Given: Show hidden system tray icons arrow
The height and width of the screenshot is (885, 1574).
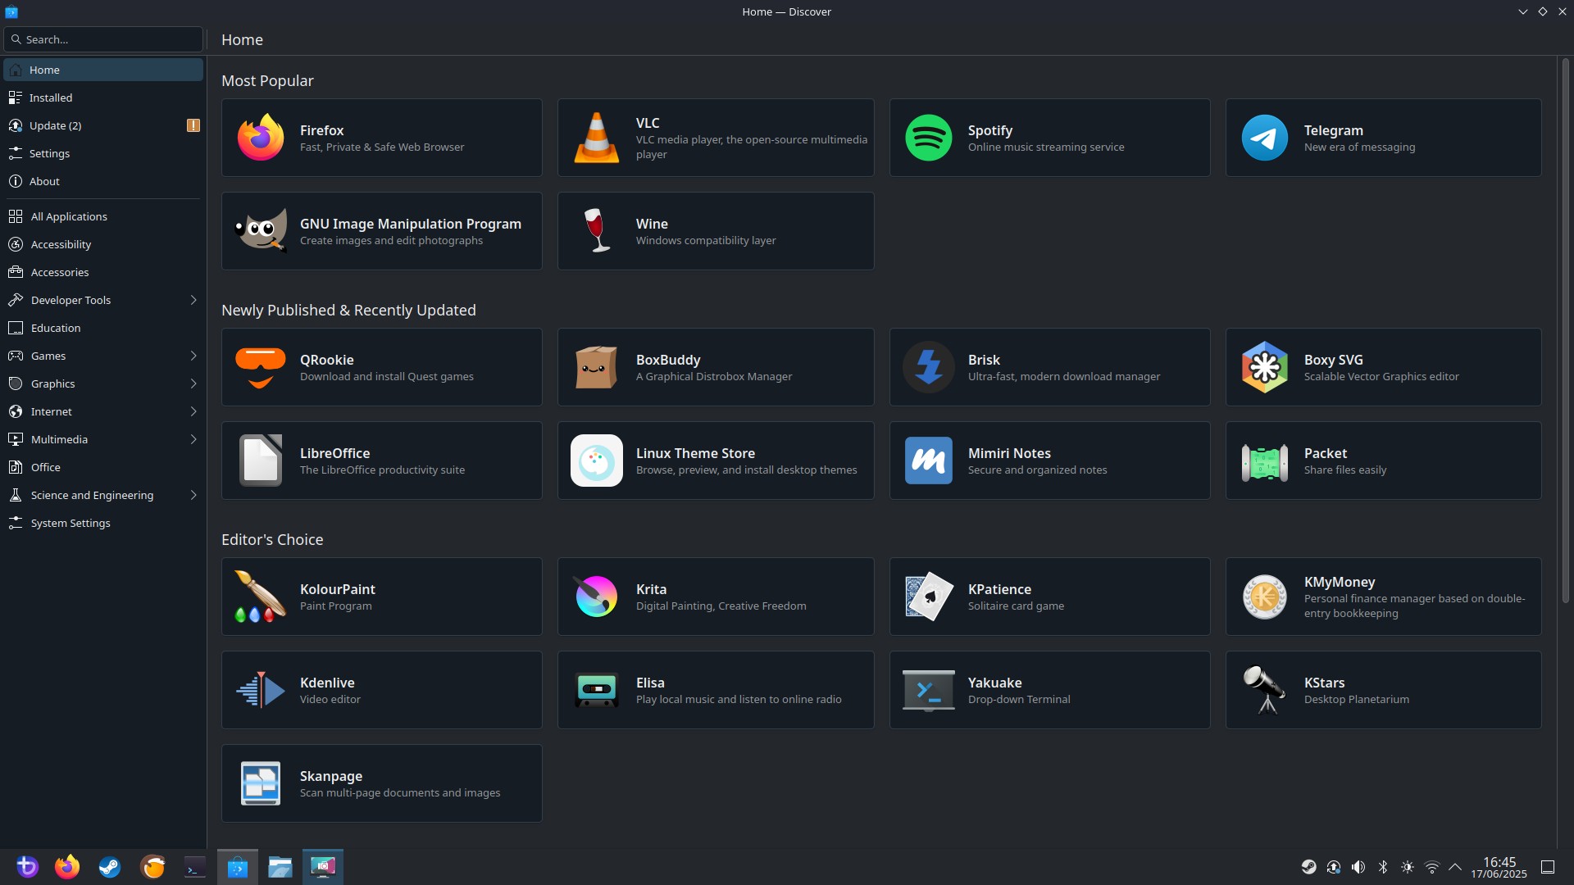Looking at the screenshot, I should (x=1455, y=867).
